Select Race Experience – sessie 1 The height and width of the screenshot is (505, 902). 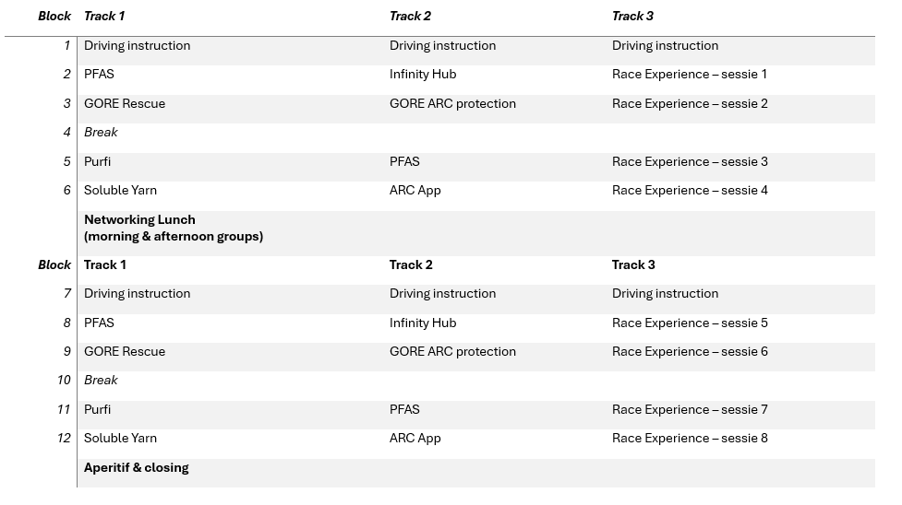pyautogui.click(x=689, y=74)
